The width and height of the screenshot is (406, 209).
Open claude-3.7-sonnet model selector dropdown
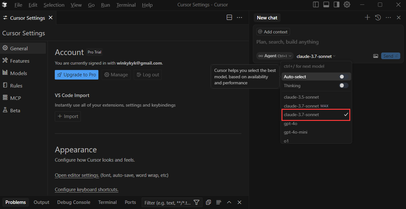[x=316, y=56]
